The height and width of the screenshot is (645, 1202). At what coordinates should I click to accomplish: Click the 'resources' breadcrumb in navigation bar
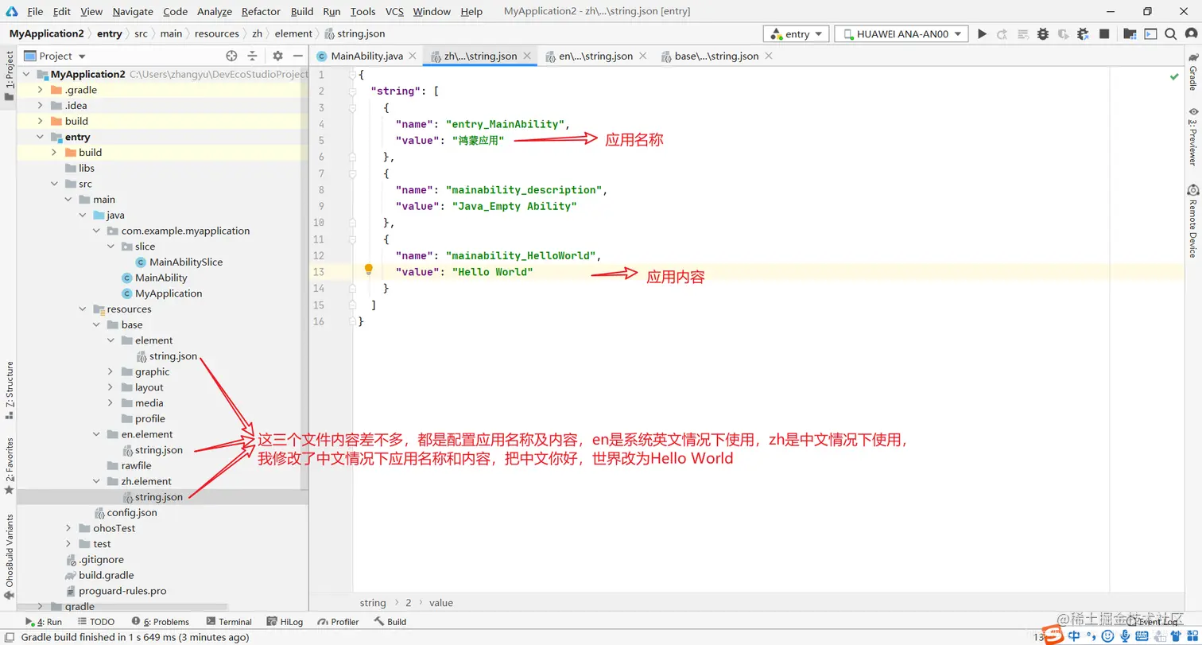216,33
